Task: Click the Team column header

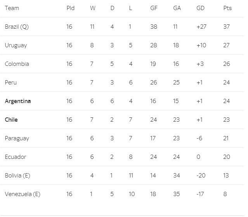Action: pyautogui.click(x=12, y=8)
